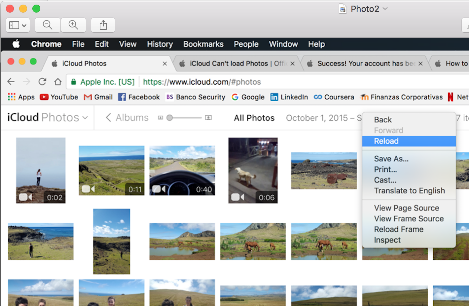The image size is (469, 306).
Task: Click the large thumbnail icon right of the slider
Action: point(208,117)
